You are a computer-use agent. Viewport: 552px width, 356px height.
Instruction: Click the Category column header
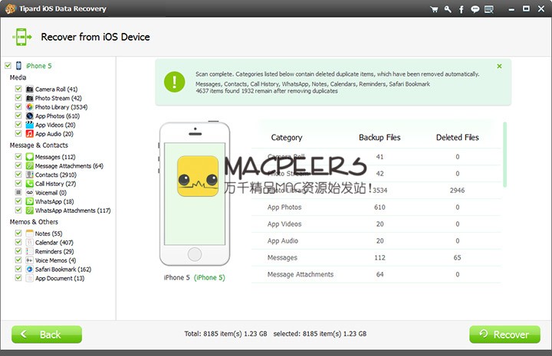tap(287, 137)
